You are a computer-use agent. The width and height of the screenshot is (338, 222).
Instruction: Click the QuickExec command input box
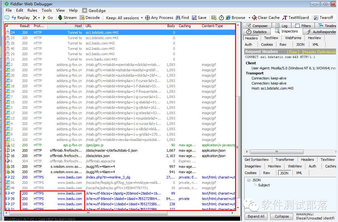122,219
